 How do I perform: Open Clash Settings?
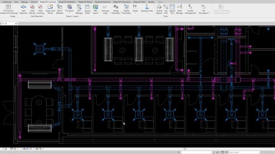[32, 9]
